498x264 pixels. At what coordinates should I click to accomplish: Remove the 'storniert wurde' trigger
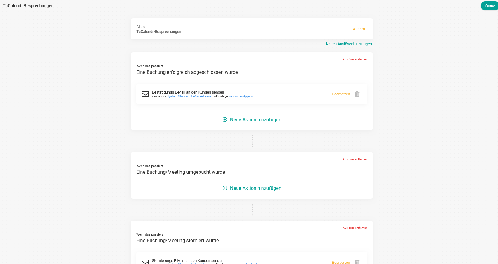pos(355,228)
